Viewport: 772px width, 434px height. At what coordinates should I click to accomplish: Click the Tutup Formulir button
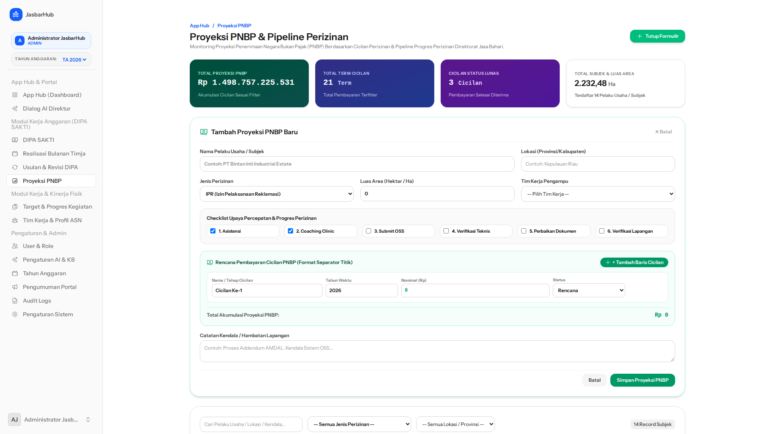point(657,36)
